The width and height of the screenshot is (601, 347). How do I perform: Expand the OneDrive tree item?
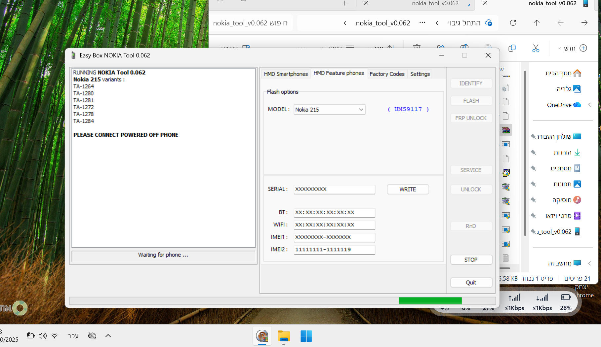589,105
